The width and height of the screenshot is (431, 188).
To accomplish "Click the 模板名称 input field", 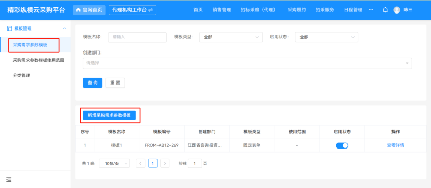I will 137,37.
